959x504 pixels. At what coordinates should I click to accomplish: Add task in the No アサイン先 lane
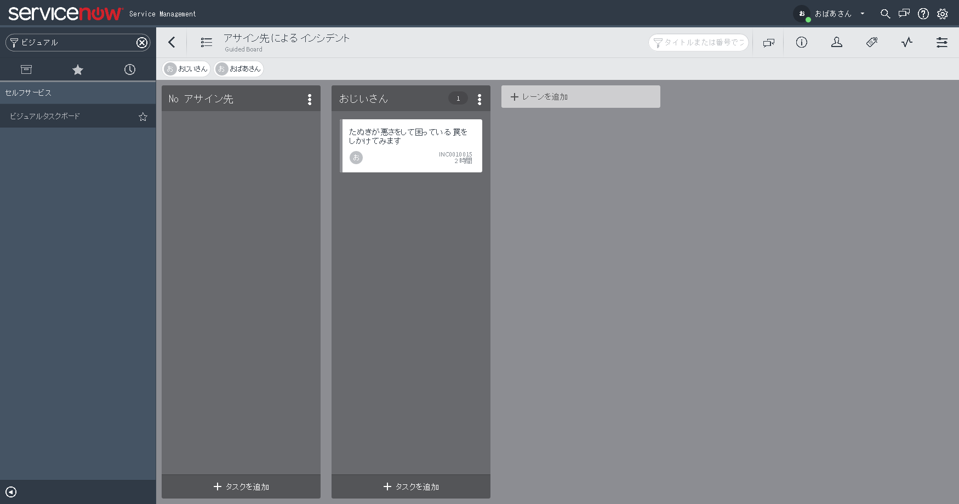(241, 486)
